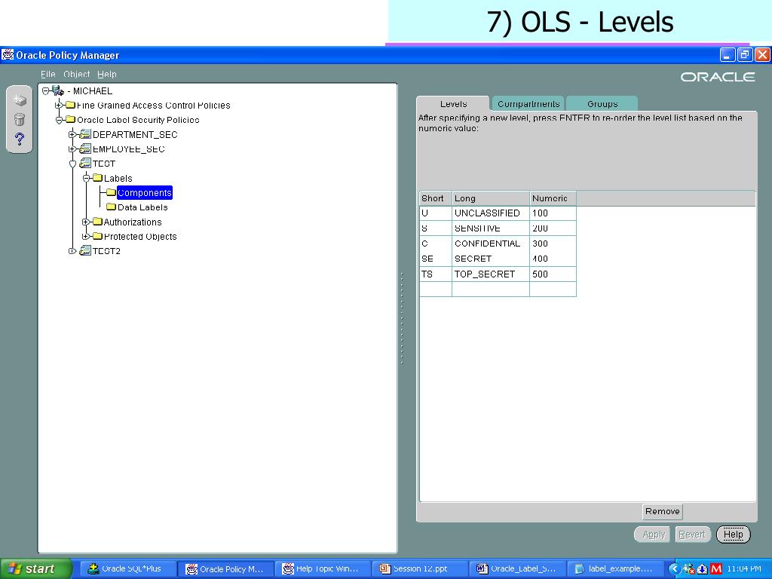Click the empty Numeric cell in new row

(553, 289)
